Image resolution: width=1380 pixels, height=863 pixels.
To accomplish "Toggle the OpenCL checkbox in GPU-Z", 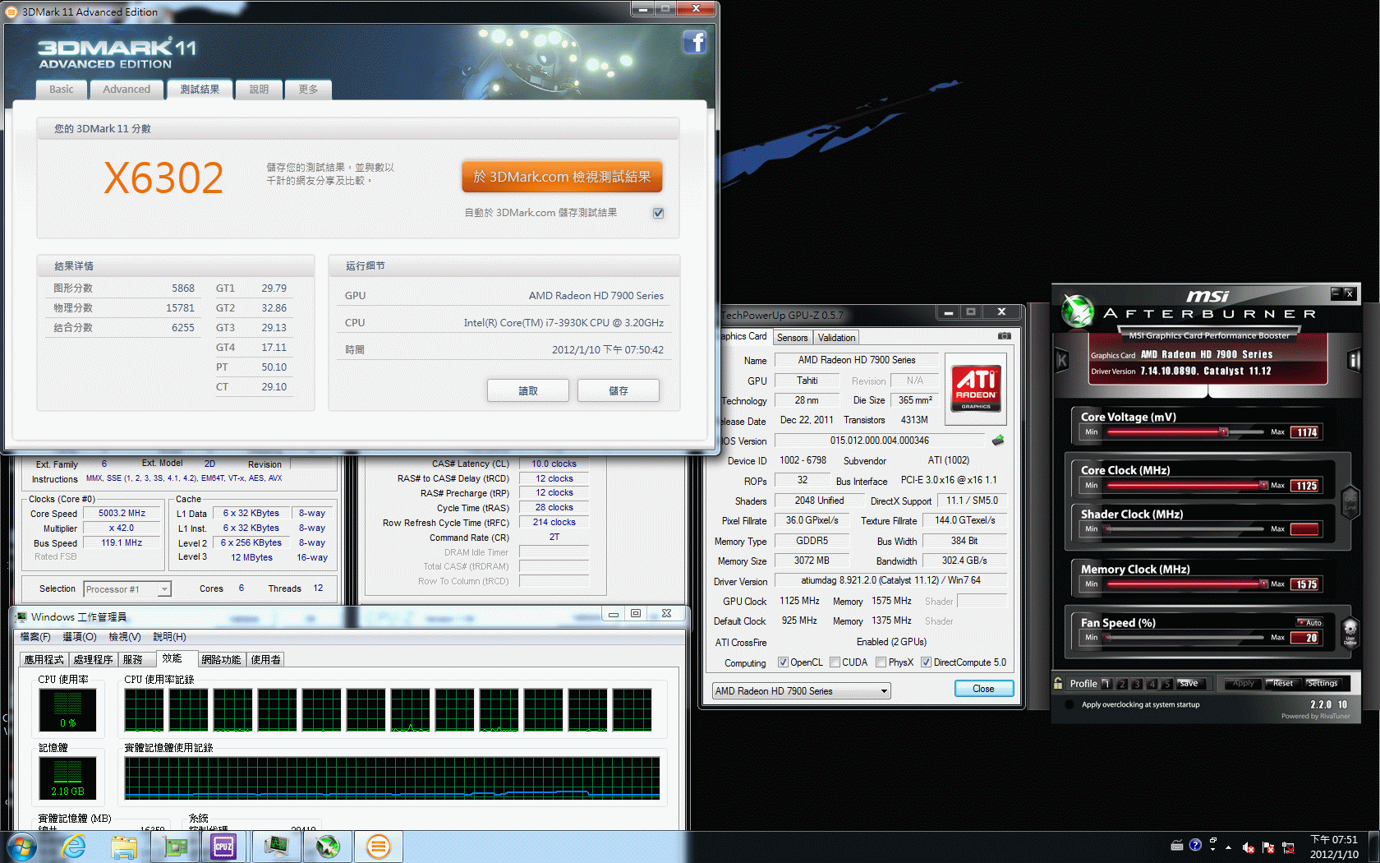I will click(x=783, y=662).
